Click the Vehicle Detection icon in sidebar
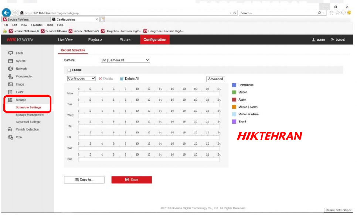Image resolution: width=357 pixels, height=215 pixels. 10,129
